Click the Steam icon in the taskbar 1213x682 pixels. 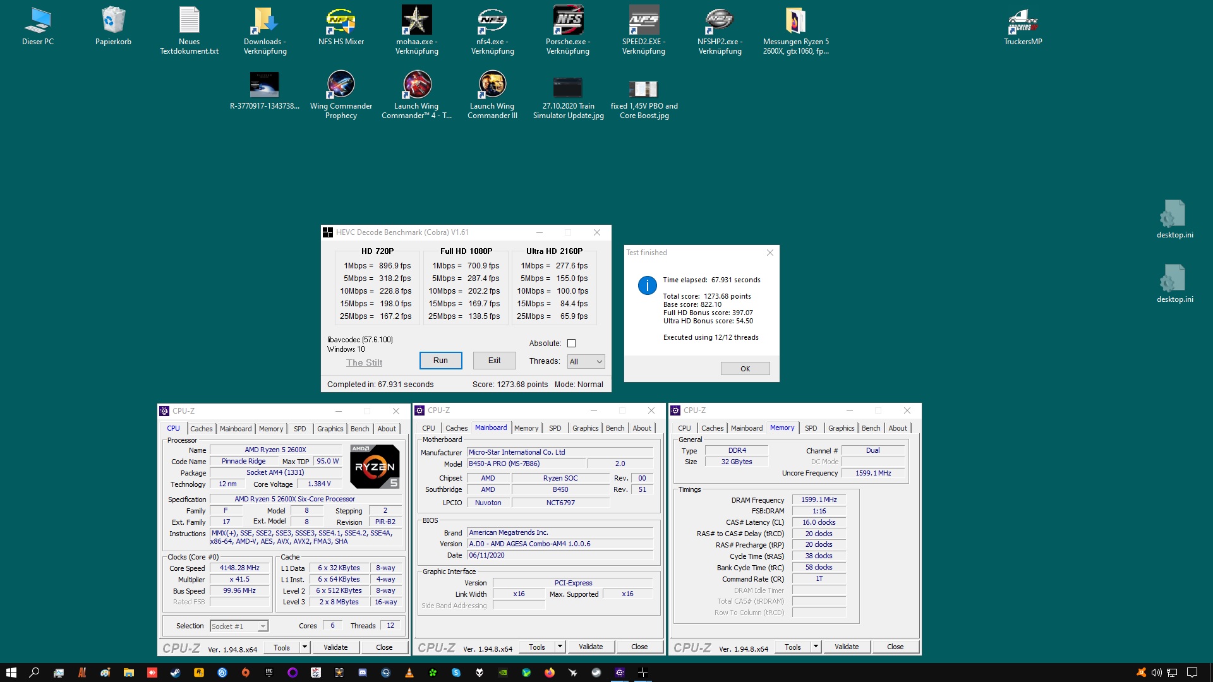click(175, 673)
